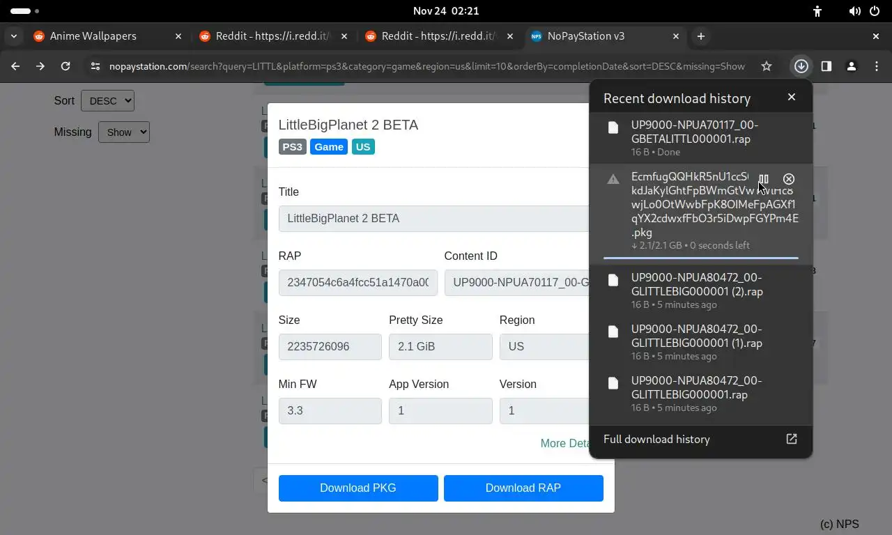Image resolution: width=892 pixels, height=535 pixels.
Task: Switch to the second Reddit i.redd.it tab
Action: (x=438, y=36)
